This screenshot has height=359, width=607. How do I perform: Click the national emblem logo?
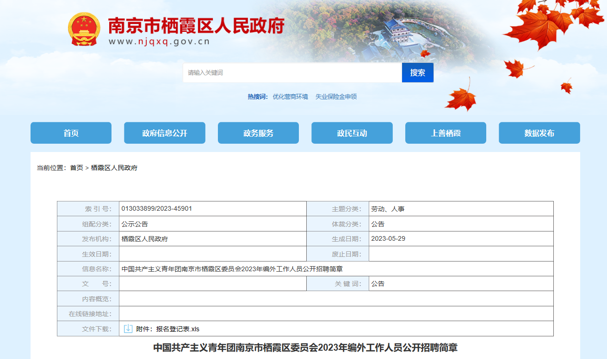[84, 30]
